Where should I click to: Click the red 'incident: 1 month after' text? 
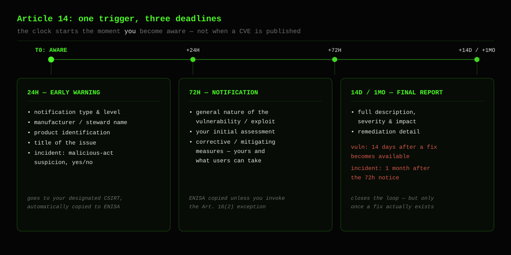pyautogui.click(x=390, y=173)
